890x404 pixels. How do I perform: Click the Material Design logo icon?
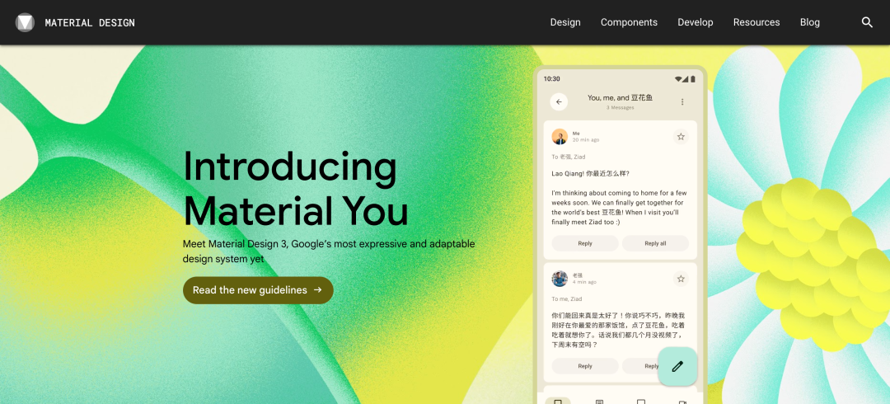[x=25, y=22]
